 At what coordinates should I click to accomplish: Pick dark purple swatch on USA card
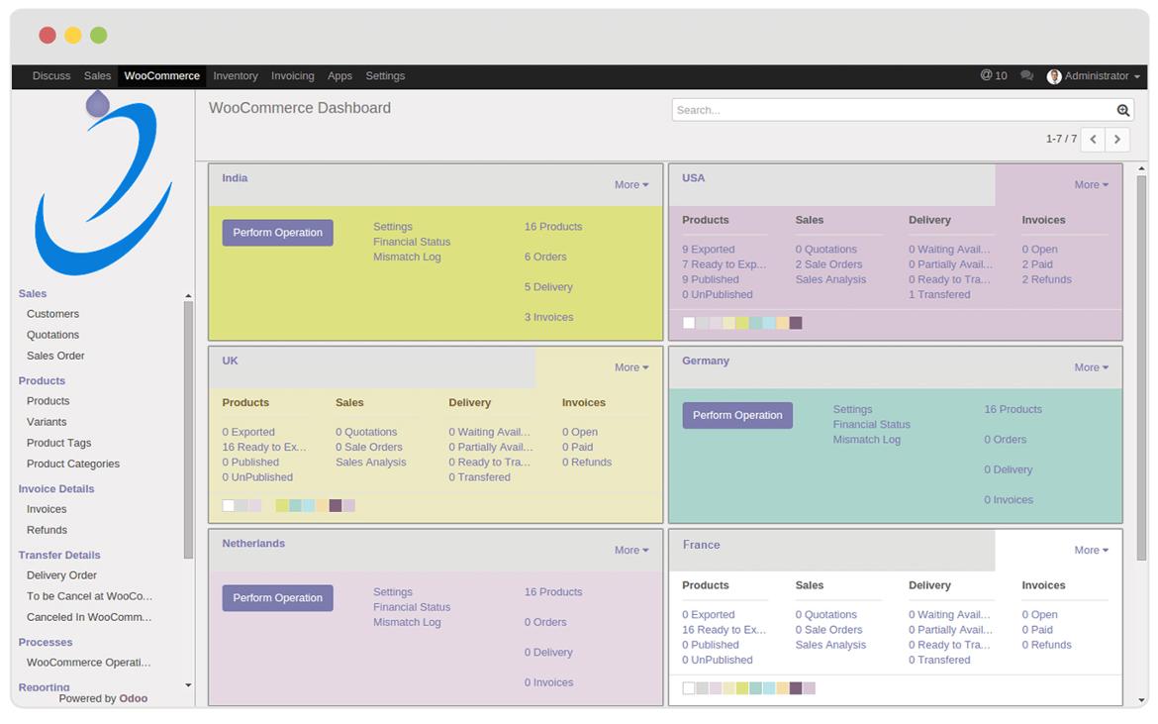pos(796,323)
